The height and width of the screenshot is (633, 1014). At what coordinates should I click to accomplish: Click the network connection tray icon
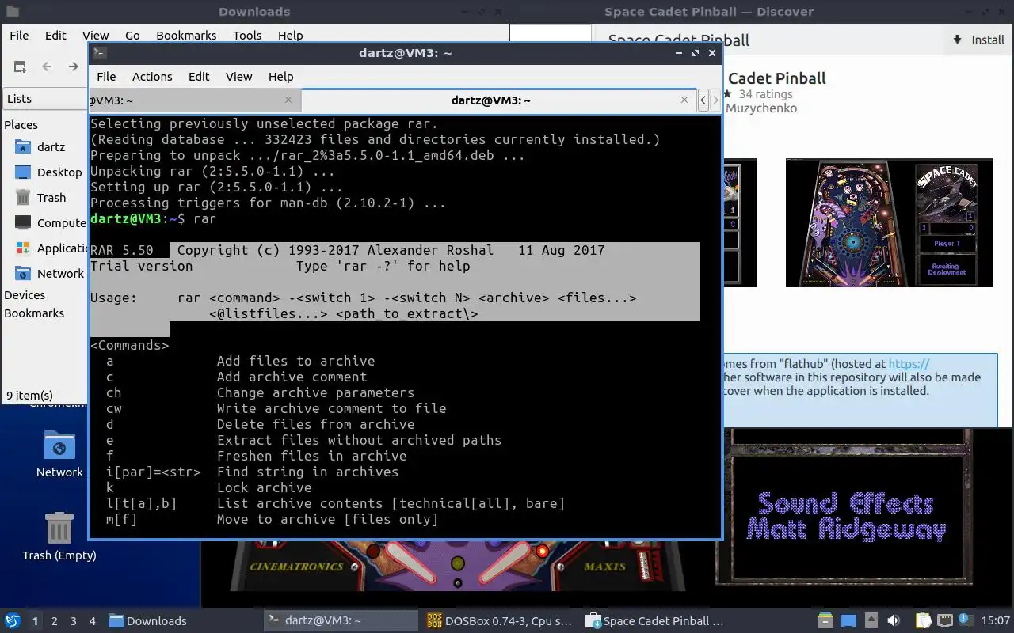pyautogui.click(x=945, y=621)
